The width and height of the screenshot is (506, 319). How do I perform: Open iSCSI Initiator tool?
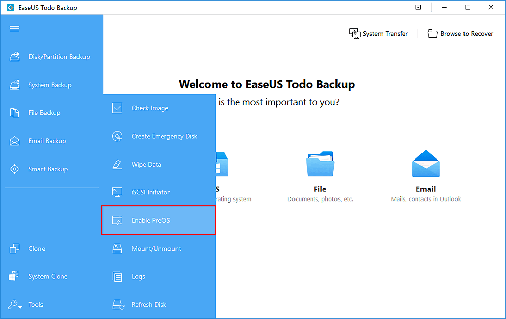pos(150,192)
